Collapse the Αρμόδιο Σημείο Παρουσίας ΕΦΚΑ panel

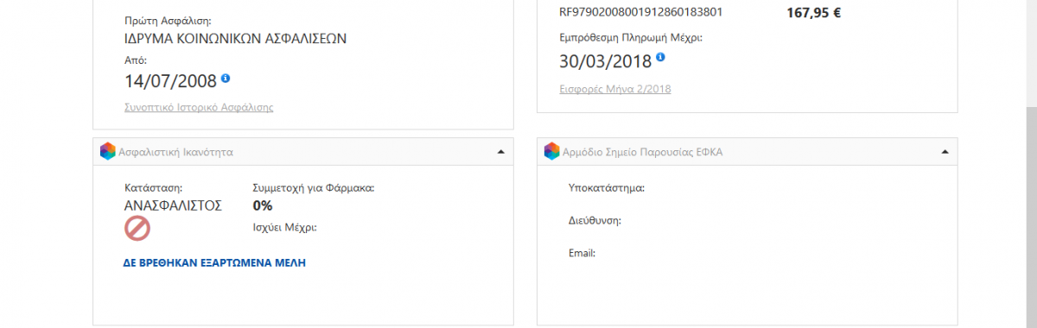pos(945,151)
